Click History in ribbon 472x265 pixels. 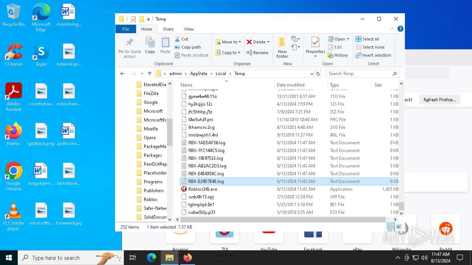338,55
